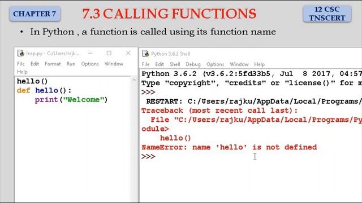Click the last >>> prompt in shell

148,157
